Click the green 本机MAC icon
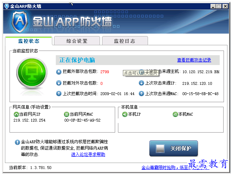Viewport: 231px width, 175px height. tap(175, 114)
